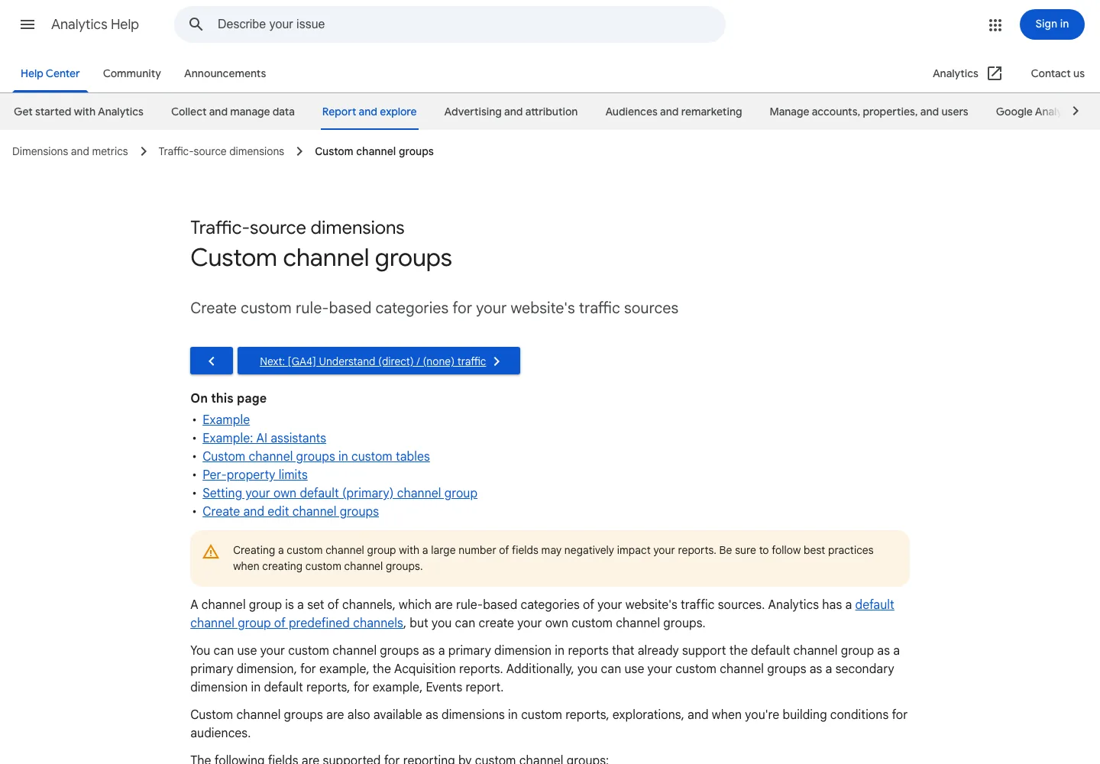
Task: Open the Google apps grid
Action: [x=995, y=25]
